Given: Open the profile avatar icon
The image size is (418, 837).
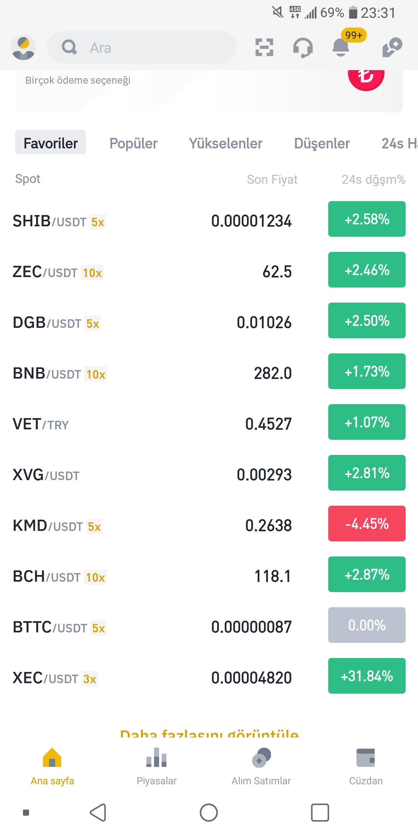Looking at the screenshot, I should tap(24, 48).
